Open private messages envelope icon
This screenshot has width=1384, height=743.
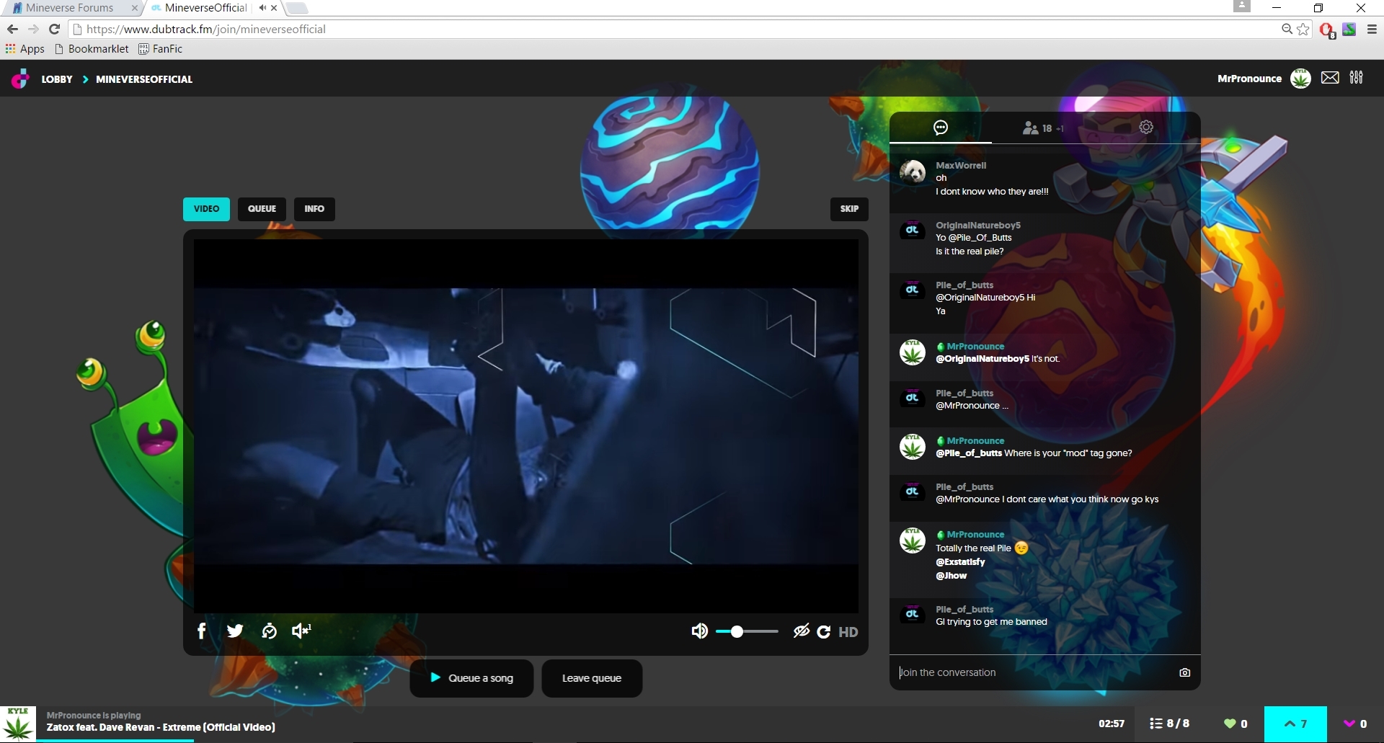[x=1330, y=78]
